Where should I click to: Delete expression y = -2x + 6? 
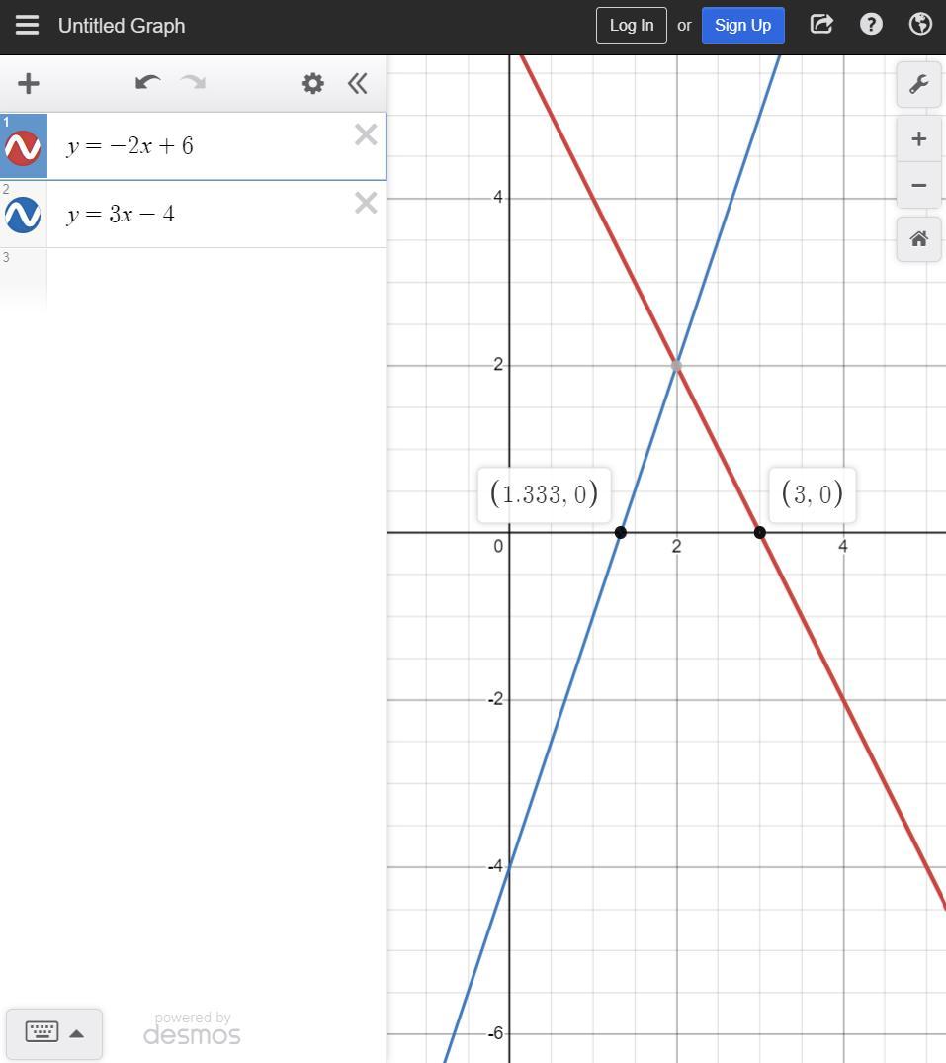point(366,134)
